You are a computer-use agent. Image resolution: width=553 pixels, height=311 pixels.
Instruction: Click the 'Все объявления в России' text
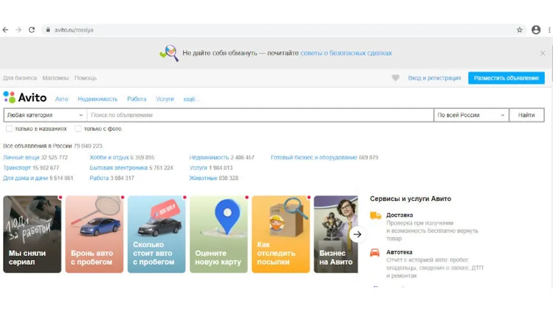click(37, 146)
